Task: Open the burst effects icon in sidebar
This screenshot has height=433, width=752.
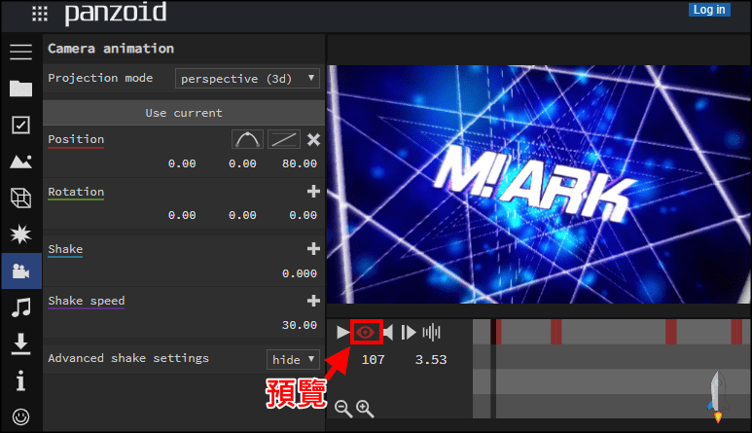Action: click(x=20, y=235)
